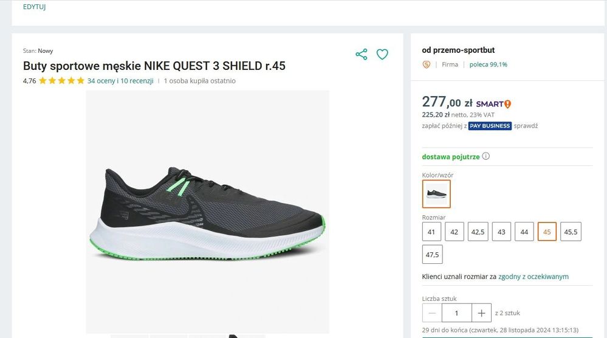Click 'zgodny z oczekiwanym' size link
Viewport: 607px width, 338px height.
pyautogui.click(x=533, y=277)
